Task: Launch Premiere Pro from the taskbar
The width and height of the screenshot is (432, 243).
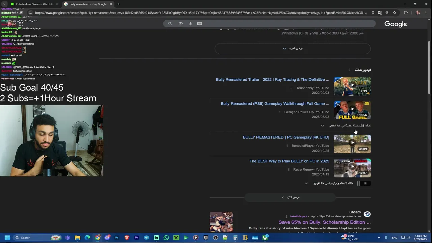Action: (137, 238)
